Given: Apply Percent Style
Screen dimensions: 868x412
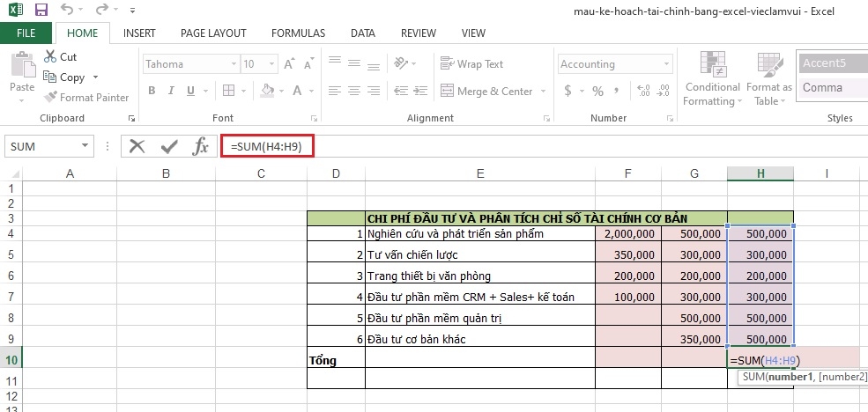Looking at the screenshot, I should click(597, 91).
